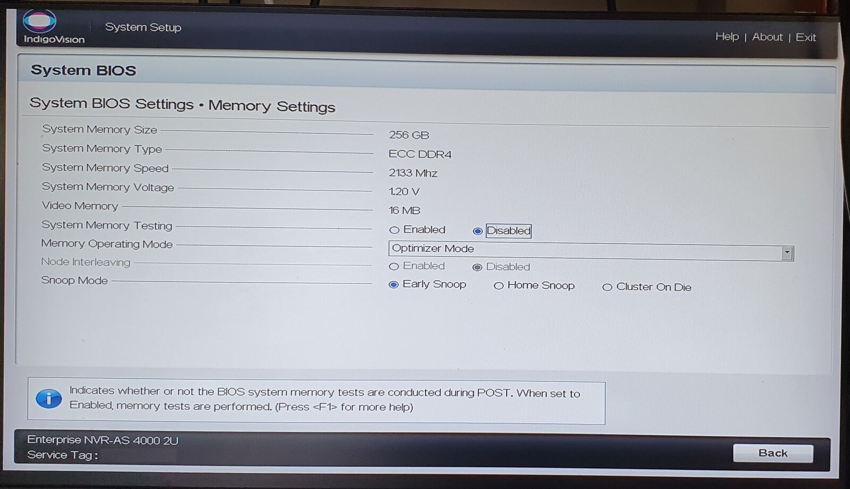The height and width of the screenshot is (489, 850).
Task: Select Enabled for Node Interleaving
Action: pyautogui.click(x=394, y=266)
